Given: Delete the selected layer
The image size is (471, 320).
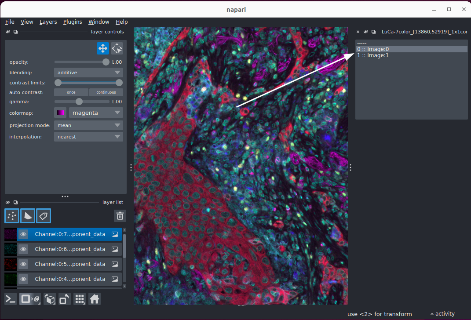Looking at the screenshot, I should [120, 216].
